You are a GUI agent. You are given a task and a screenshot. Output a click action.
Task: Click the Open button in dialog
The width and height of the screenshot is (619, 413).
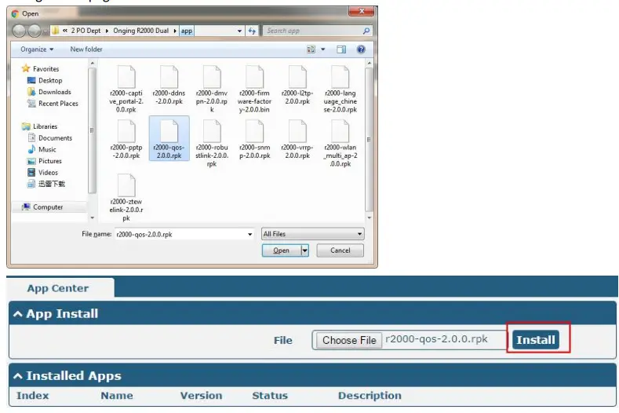281,250
